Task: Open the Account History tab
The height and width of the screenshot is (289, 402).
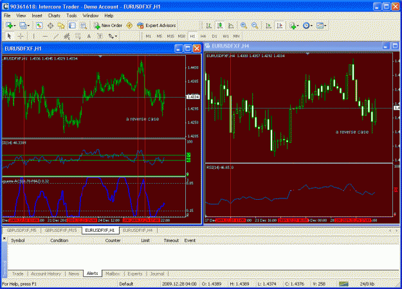Action: pos(46,274)
